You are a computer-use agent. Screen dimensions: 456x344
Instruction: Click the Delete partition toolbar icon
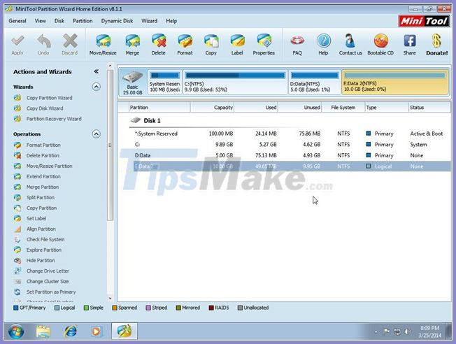[x=159, y=45]
